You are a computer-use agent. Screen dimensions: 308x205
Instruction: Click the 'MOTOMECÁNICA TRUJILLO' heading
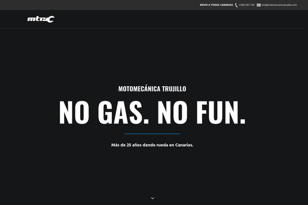point(152,89)
